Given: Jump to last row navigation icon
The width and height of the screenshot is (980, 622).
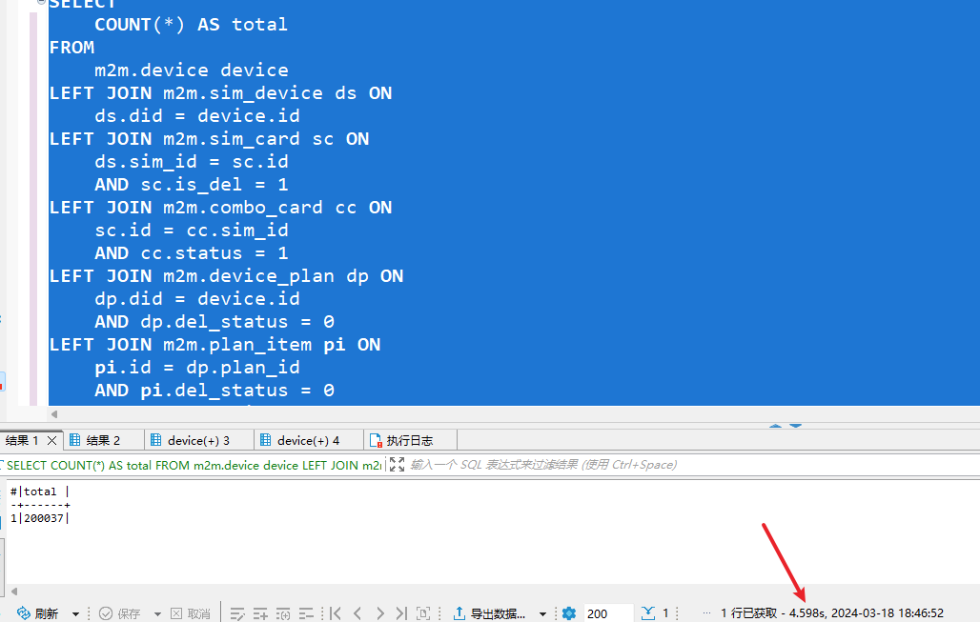Looking at the screenshot, I should pyautogui.click(x=401, y=613).
